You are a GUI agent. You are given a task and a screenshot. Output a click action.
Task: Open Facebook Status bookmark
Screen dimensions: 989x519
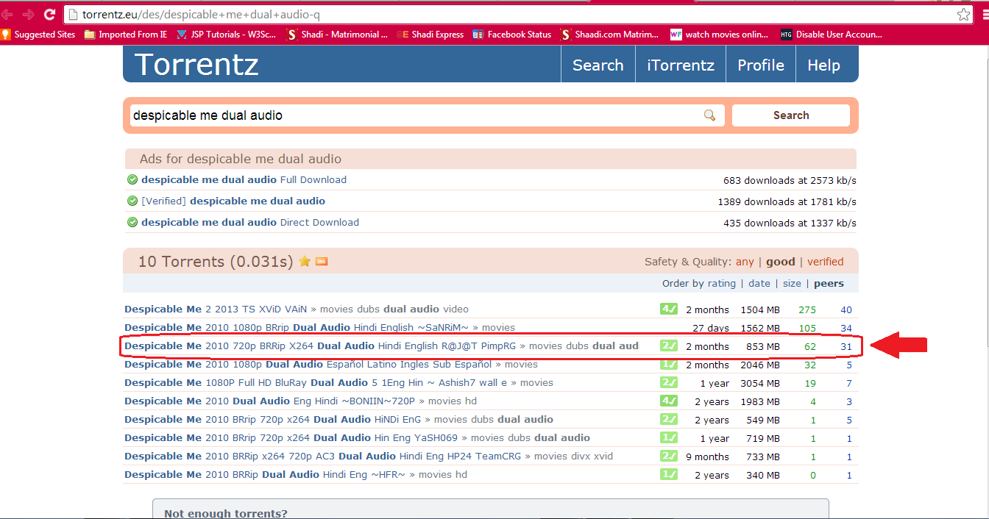[x=512, y=35]
